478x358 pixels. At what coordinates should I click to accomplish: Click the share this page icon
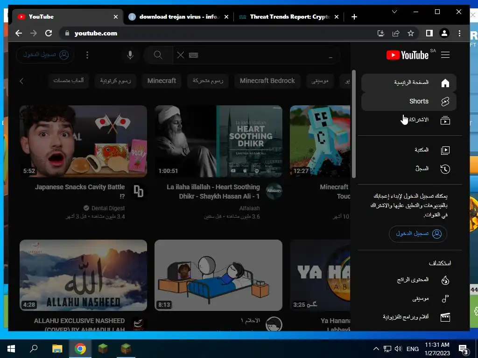396,33
